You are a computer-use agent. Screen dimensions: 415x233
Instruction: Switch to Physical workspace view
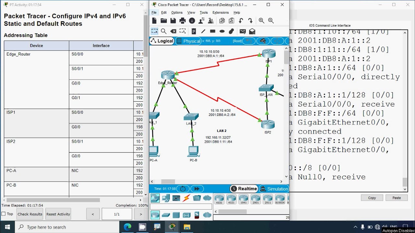(x=188, y=41)
